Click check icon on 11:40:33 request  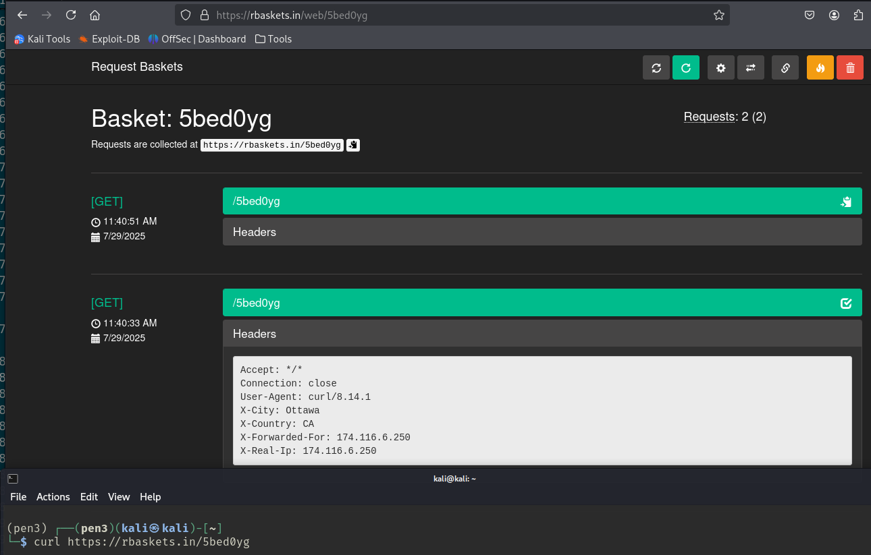pyautogui.click(x=846, y=303)
